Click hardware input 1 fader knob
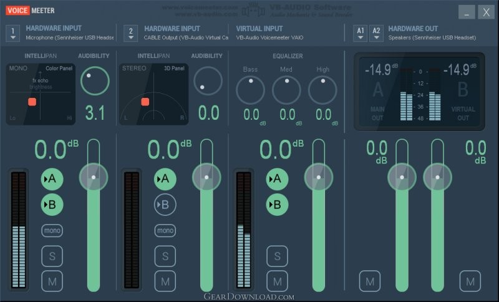 94,177
